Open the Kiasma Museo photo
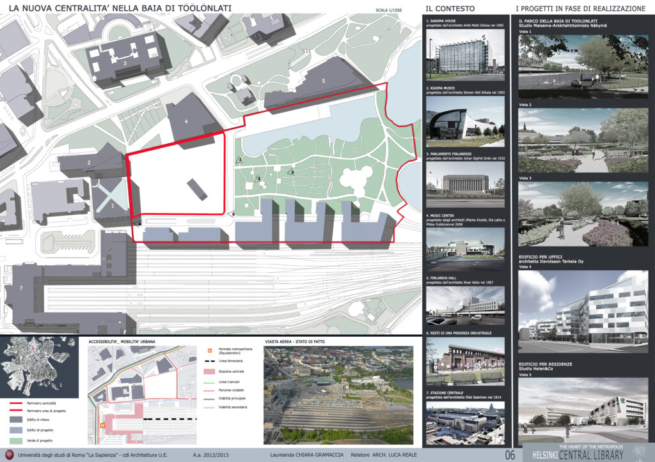The image size is (655, 462). (465, 118)
